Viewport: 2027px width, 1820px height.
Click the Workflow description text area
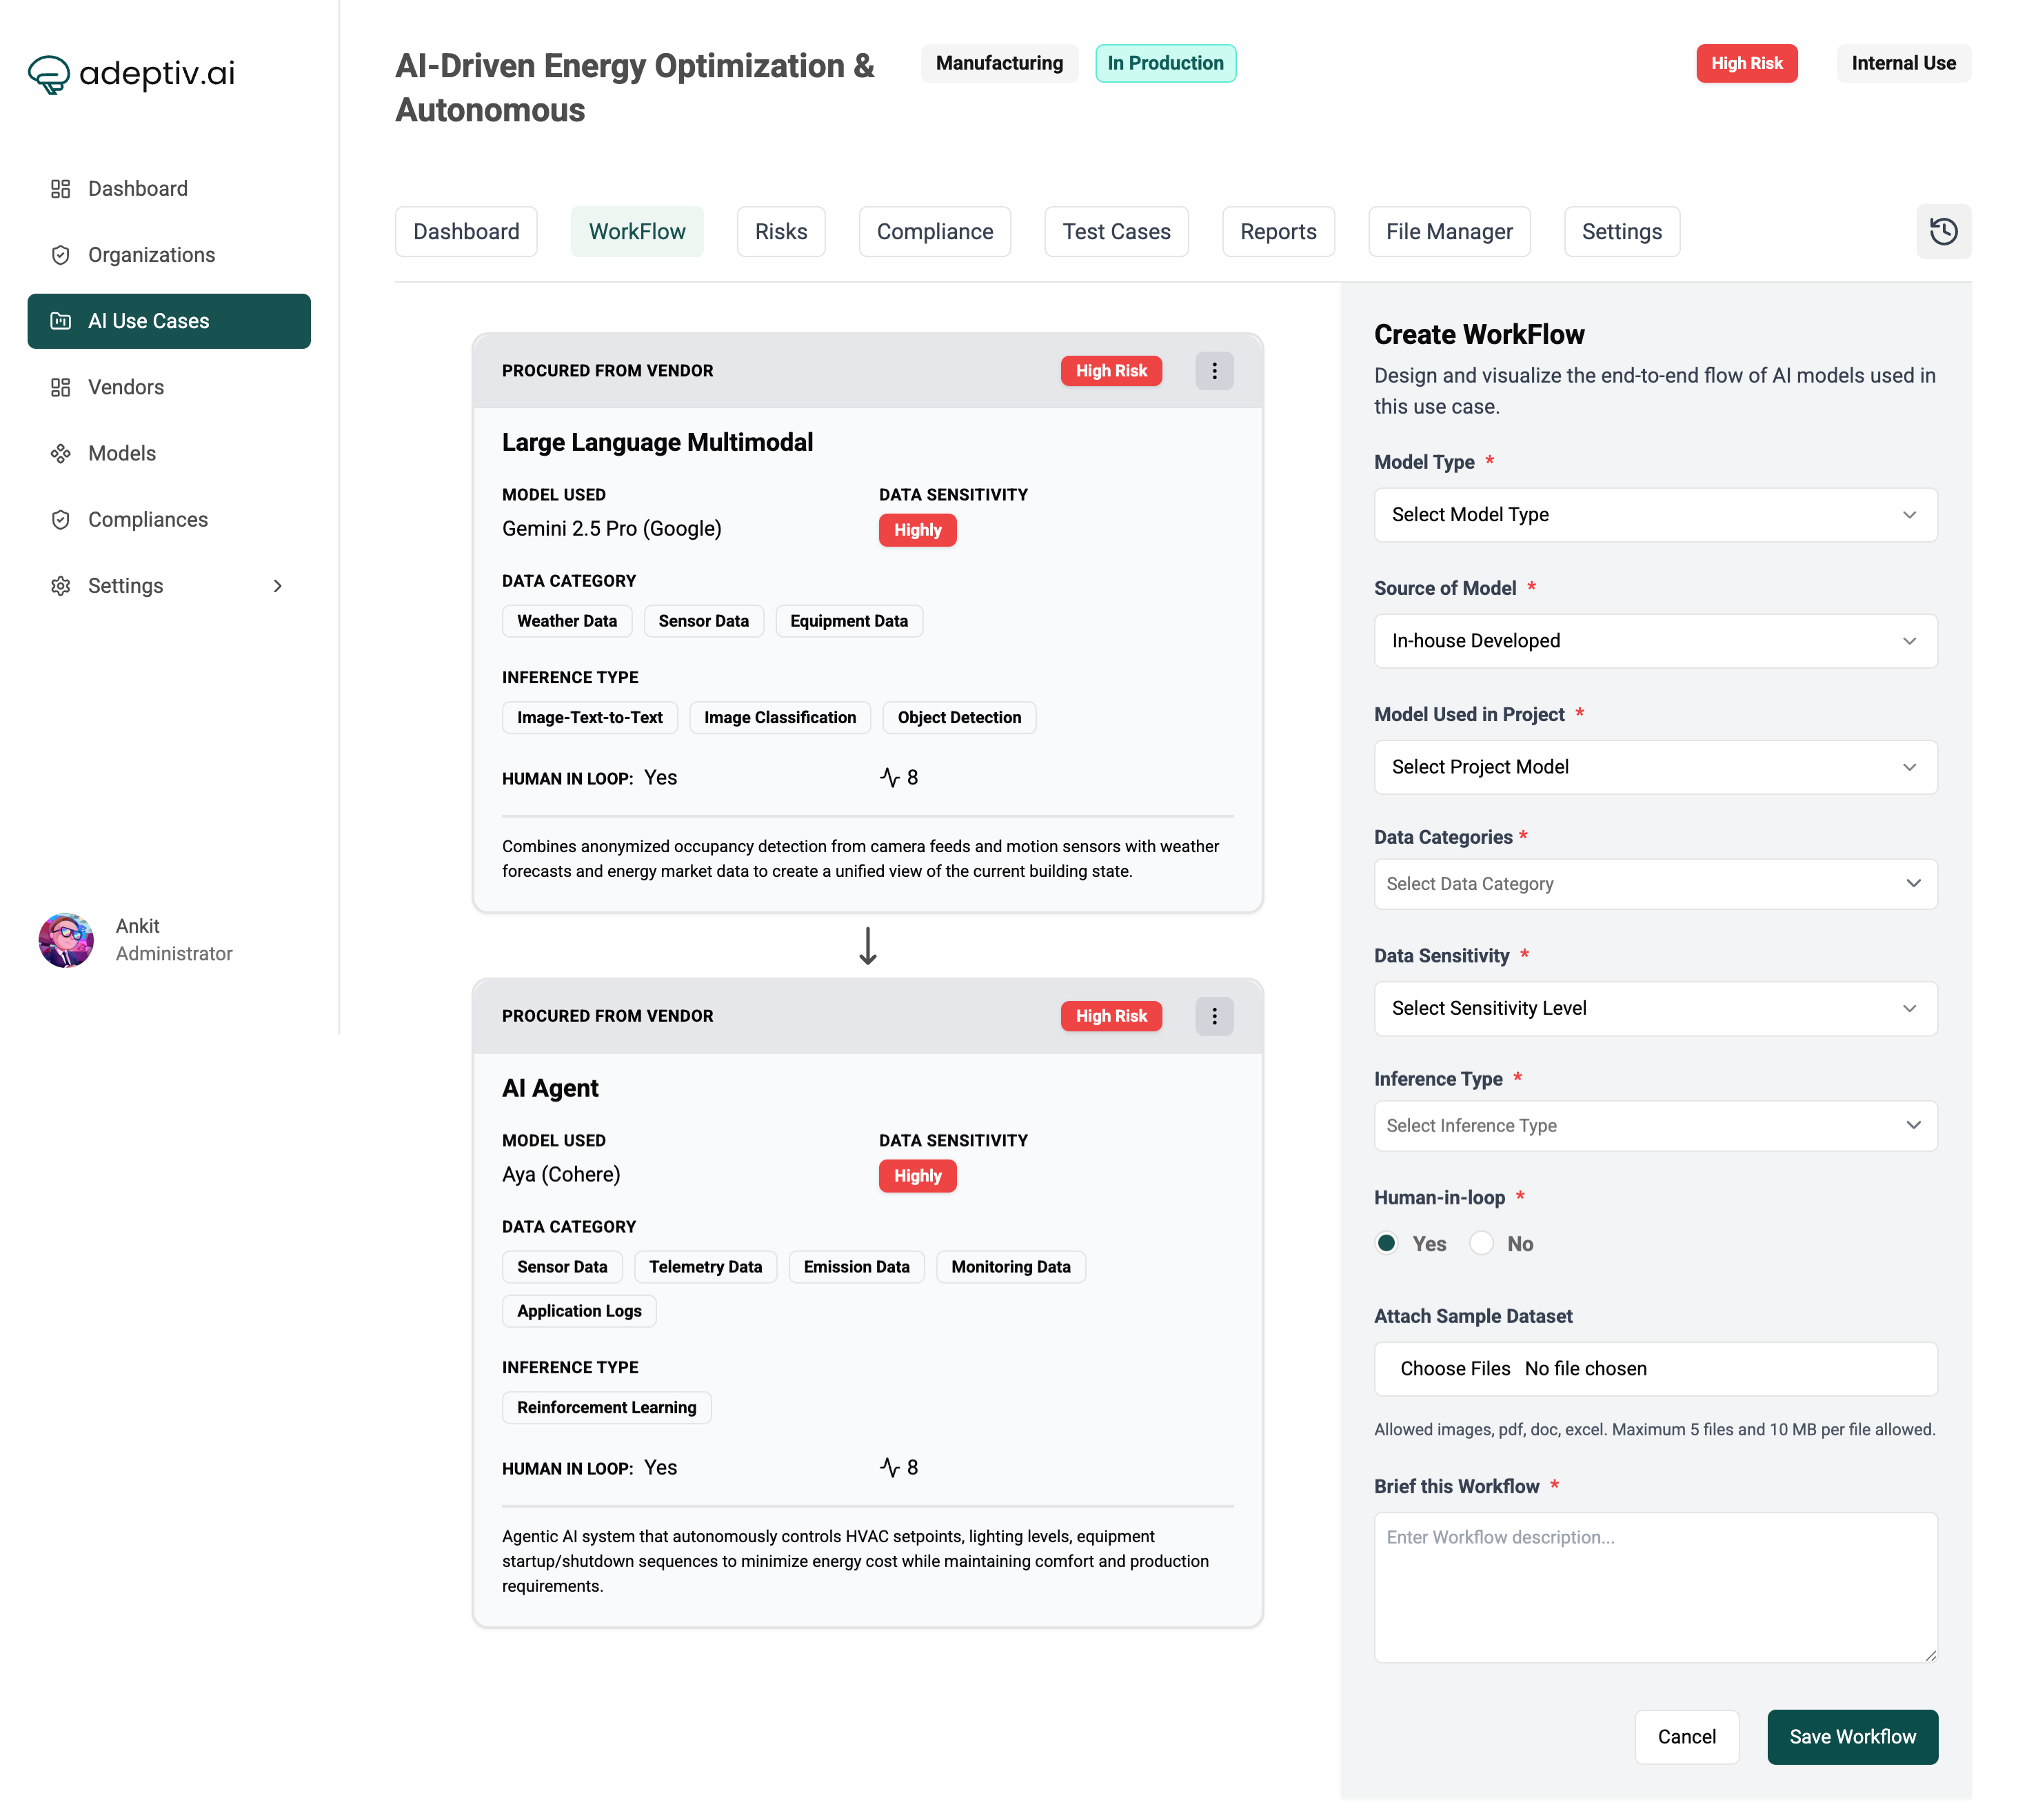pos(1654,1588)
